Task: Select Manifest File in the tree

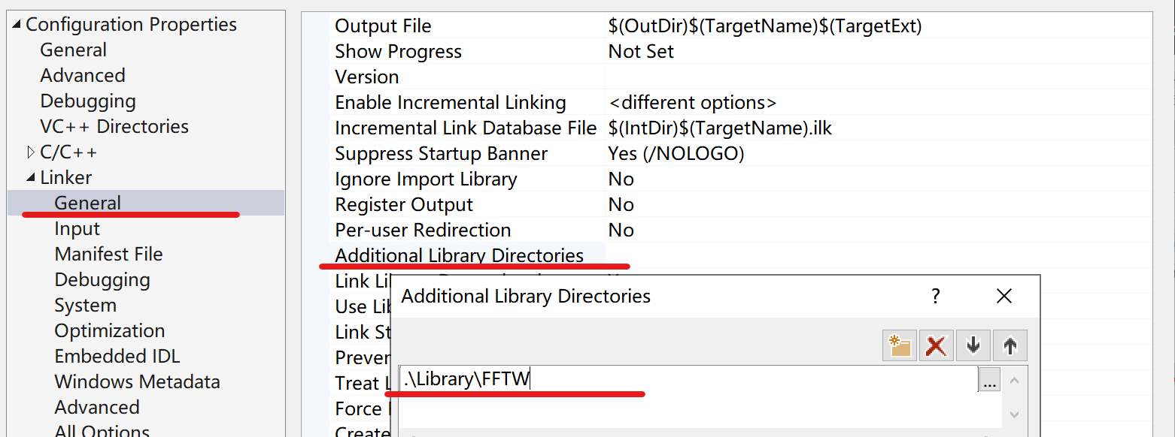Action: [x=108, y=255]
